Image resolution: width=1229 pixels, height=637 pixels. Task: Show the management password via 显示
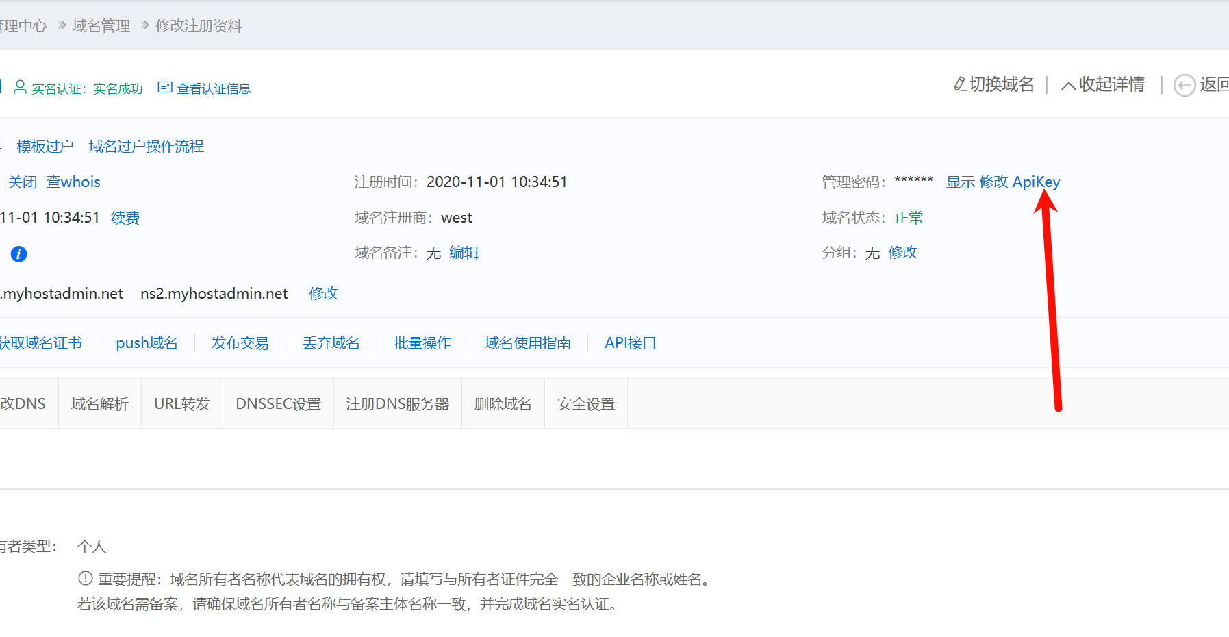tap(961, 182)
